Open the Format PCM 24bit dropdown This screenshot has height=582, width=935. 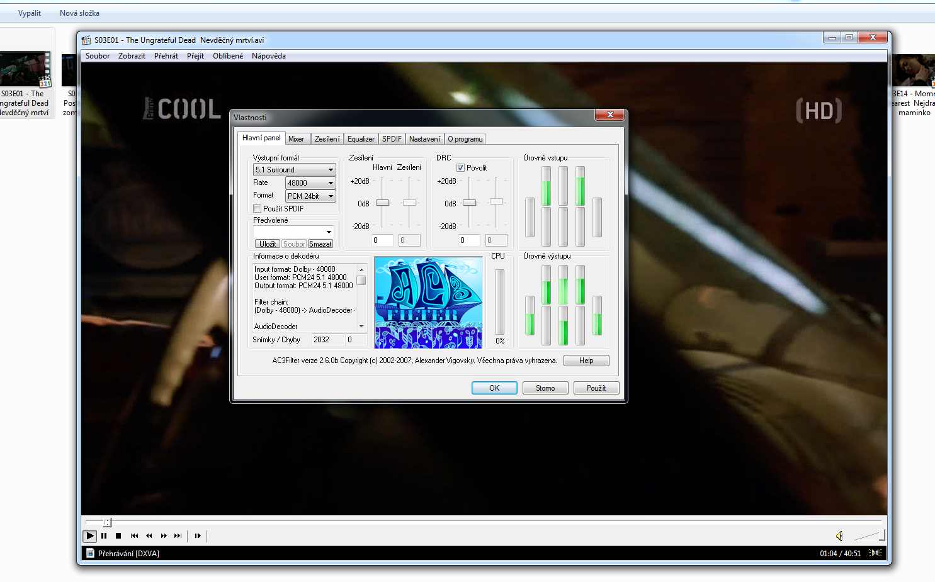(310, 196)
